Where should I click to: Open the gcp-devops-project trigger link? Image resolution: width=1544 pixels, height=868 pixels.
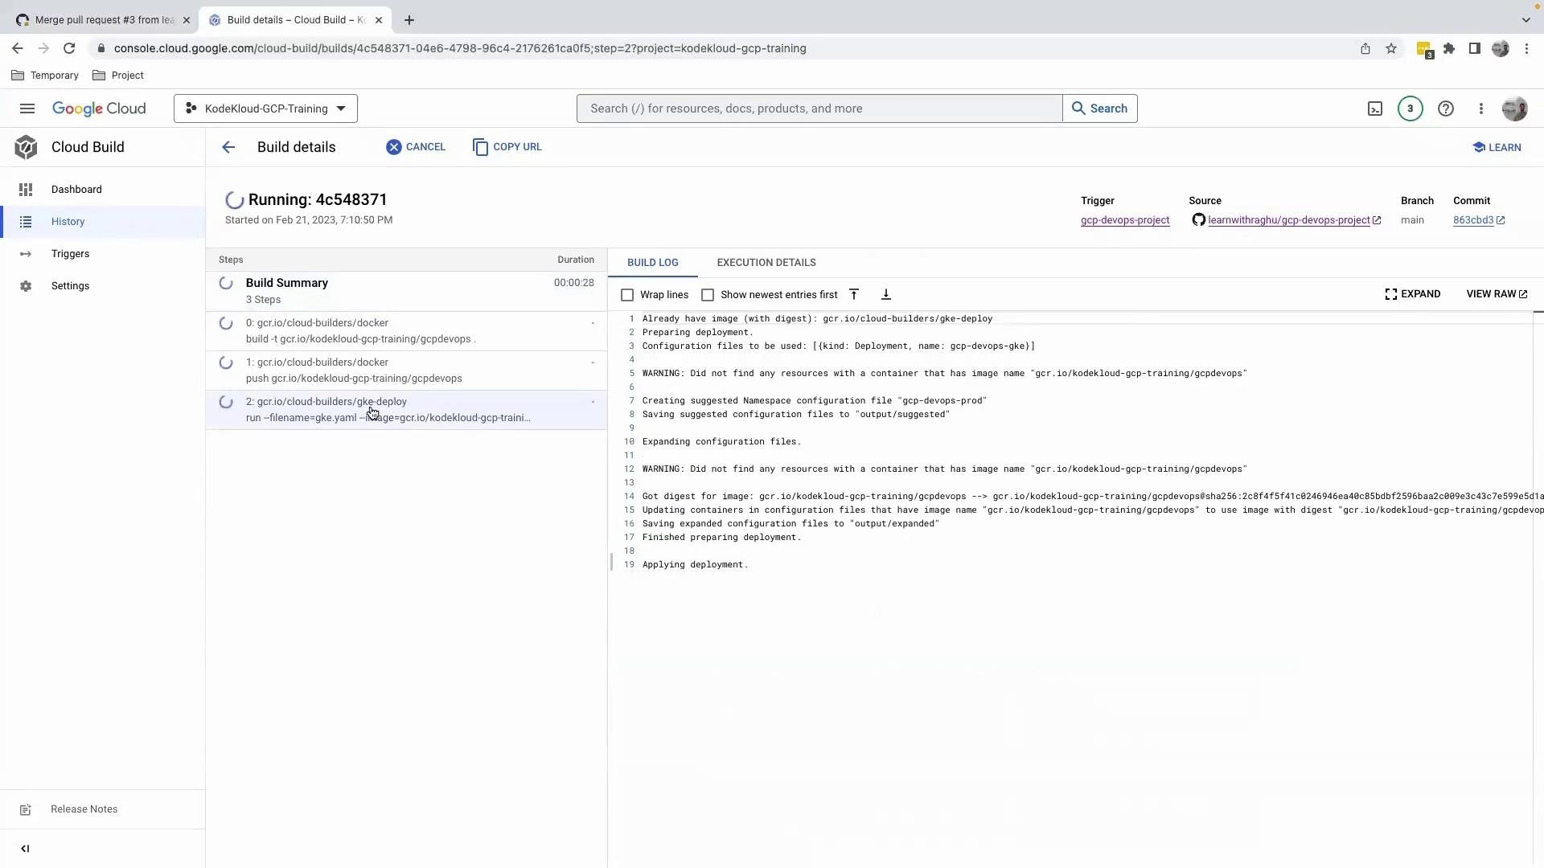click(x=1124, y=220)
